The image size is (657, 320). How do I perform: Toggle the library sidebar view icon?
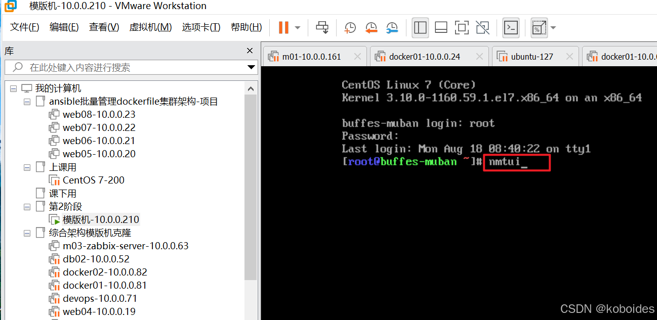(420, 27)
